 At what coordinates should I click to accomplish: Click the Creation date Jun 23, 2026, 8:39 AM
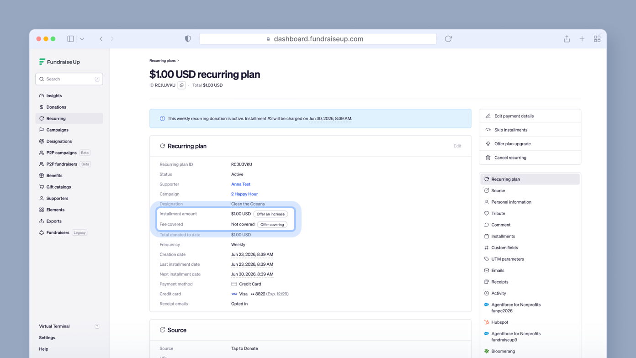(x=252, y=254)
